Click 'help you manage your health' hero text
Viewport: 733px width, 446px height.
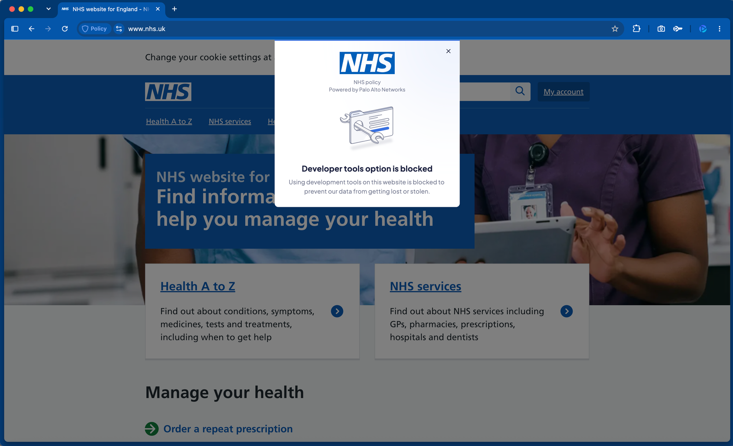coord(295,219)
